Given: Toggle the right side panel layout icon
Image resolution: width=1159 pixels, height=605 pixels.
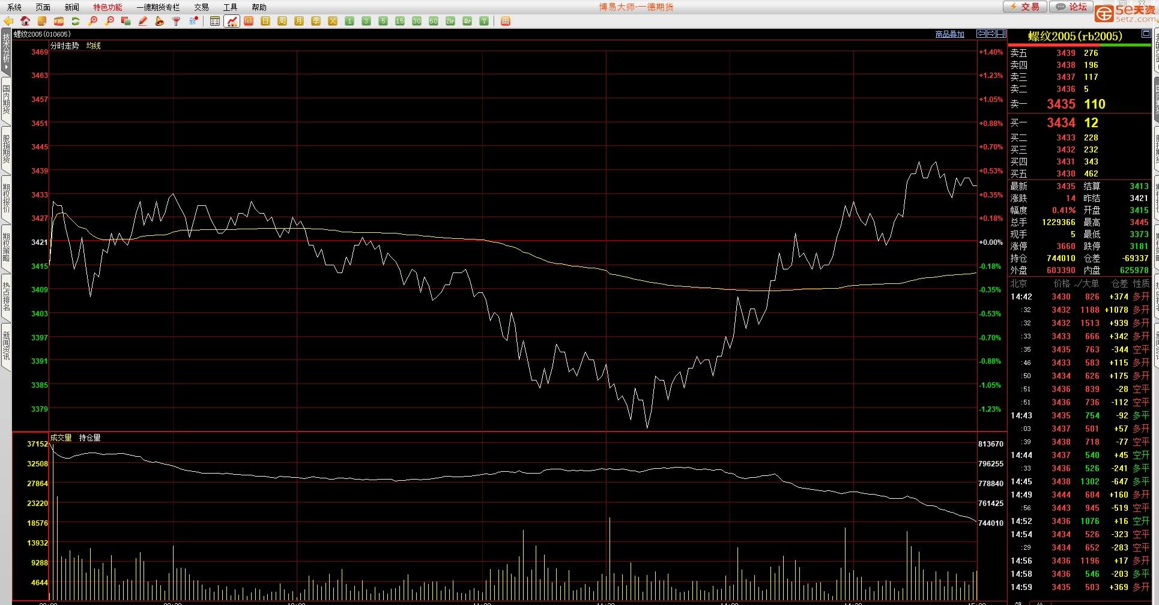Looking at the screenshot, I should (1001, 34).
